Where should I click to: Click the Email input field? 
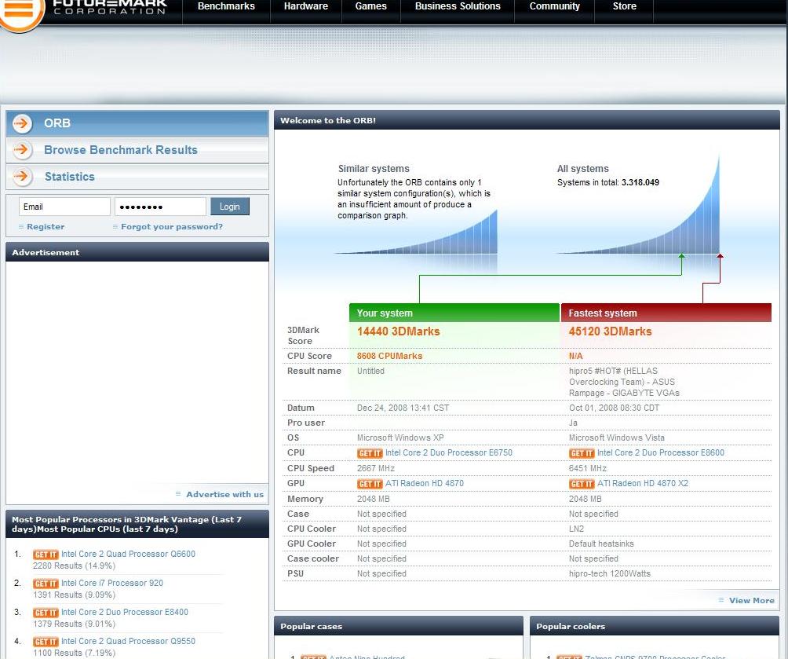pyautogui.click(x=64, y=207)
